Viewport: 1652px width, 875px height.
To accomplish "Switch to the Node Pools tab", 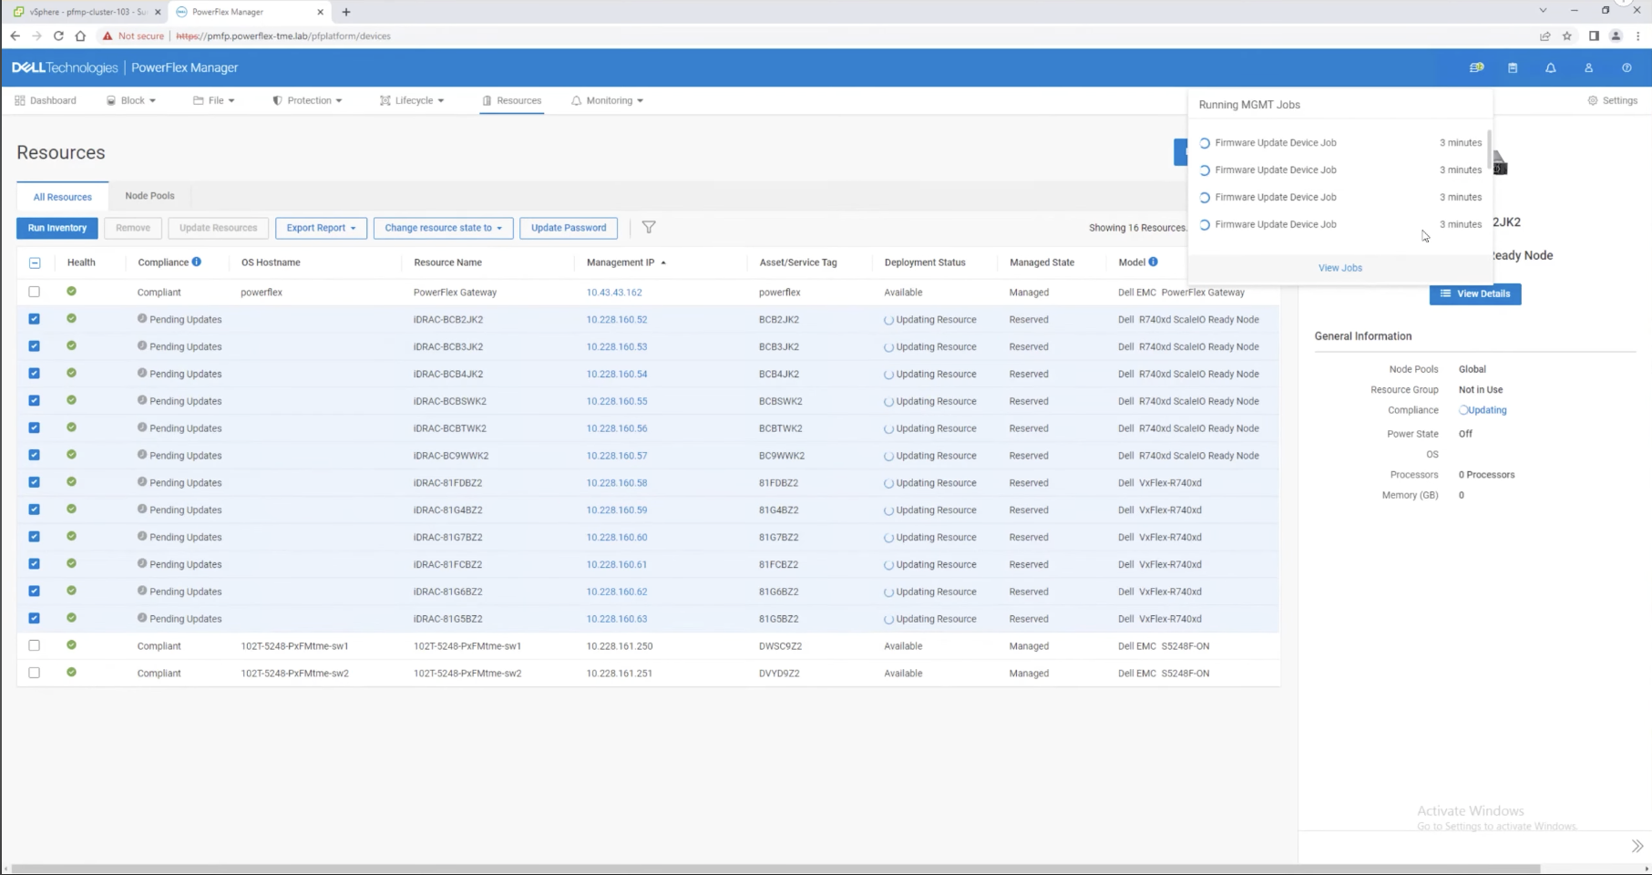I will [149, 196].
